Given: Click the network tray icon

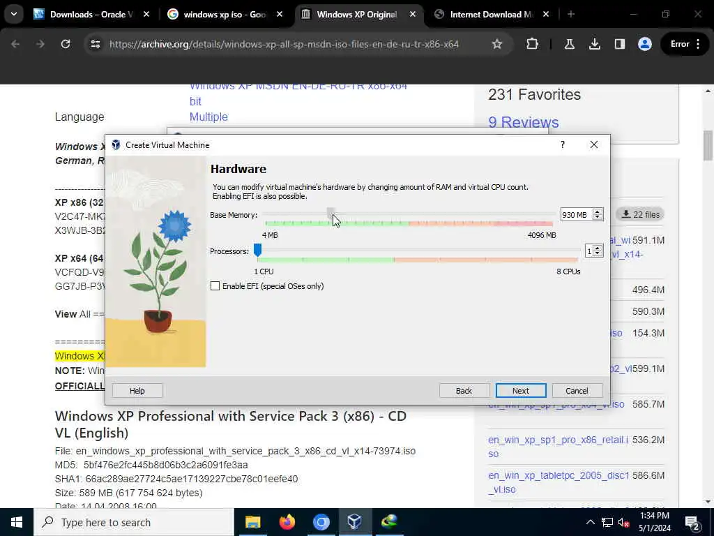Looking at the screenshot, I should pyautogui.click(x=607, y=522).
